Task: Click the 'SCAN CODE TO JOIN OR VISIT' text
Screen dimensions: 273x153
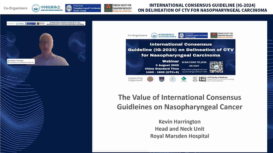Action: (194, 64)
